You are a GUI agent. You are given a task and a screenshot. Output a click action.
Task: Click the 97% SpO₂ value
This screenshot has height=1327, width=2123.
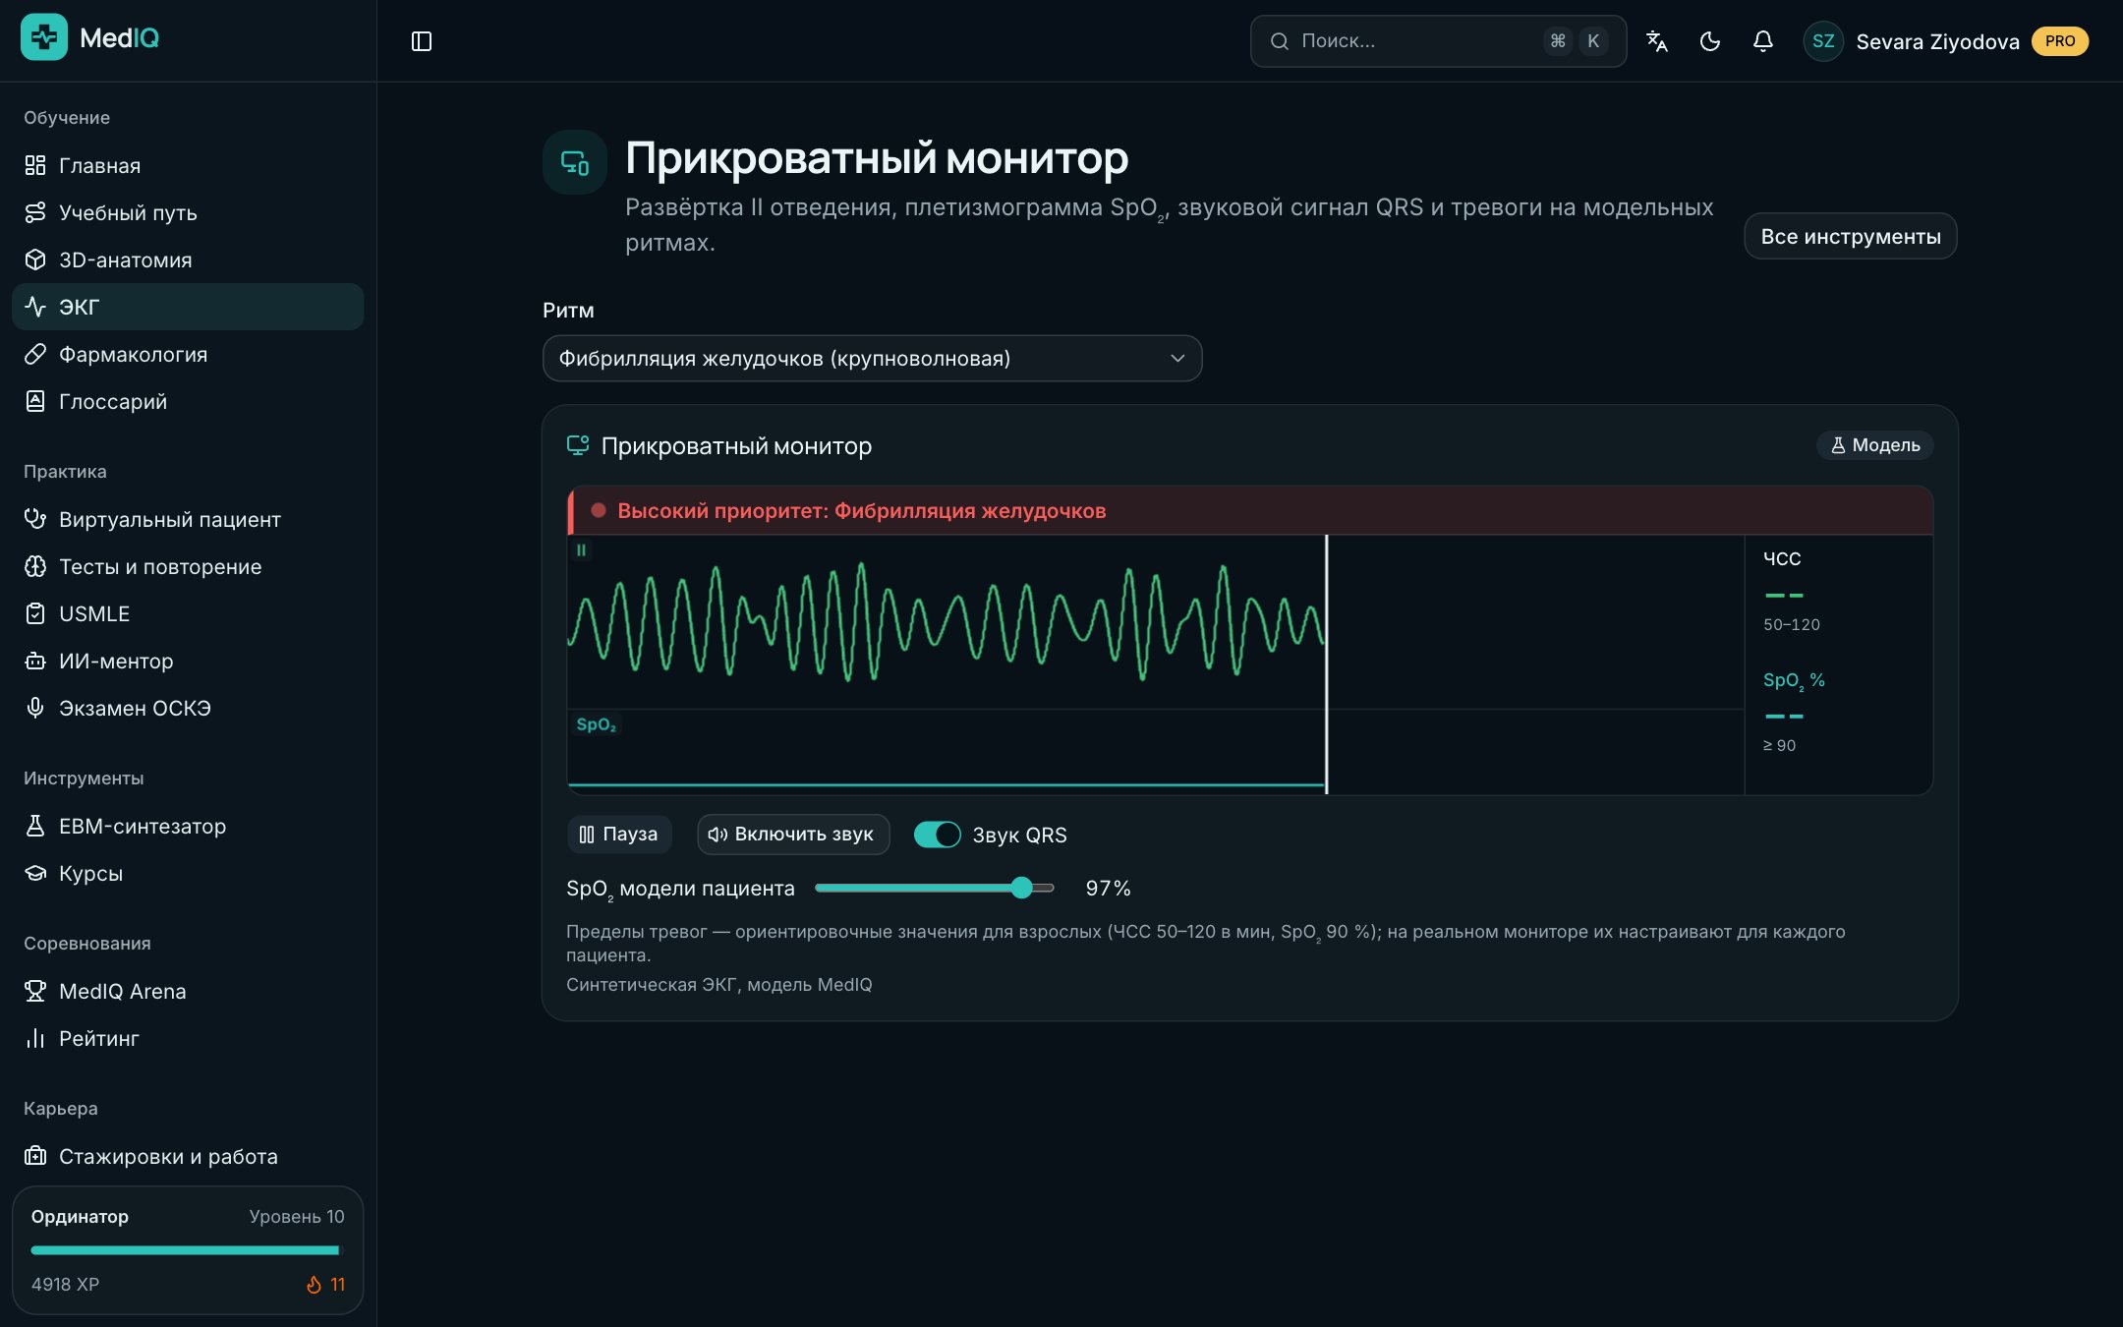coord(1108,889)
